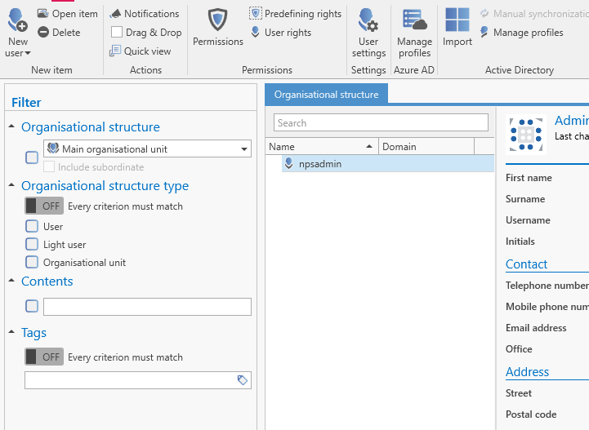Viewport: 589px width, 430px height.
Task: Click Manage profiles Azure AD icon
Action: coord(414,20)
